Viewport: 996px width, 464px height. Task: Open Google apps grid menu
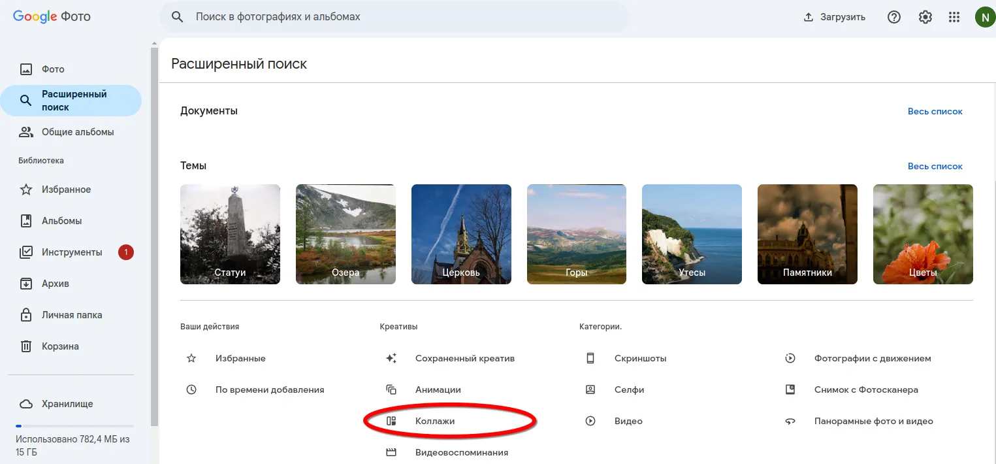954,16
